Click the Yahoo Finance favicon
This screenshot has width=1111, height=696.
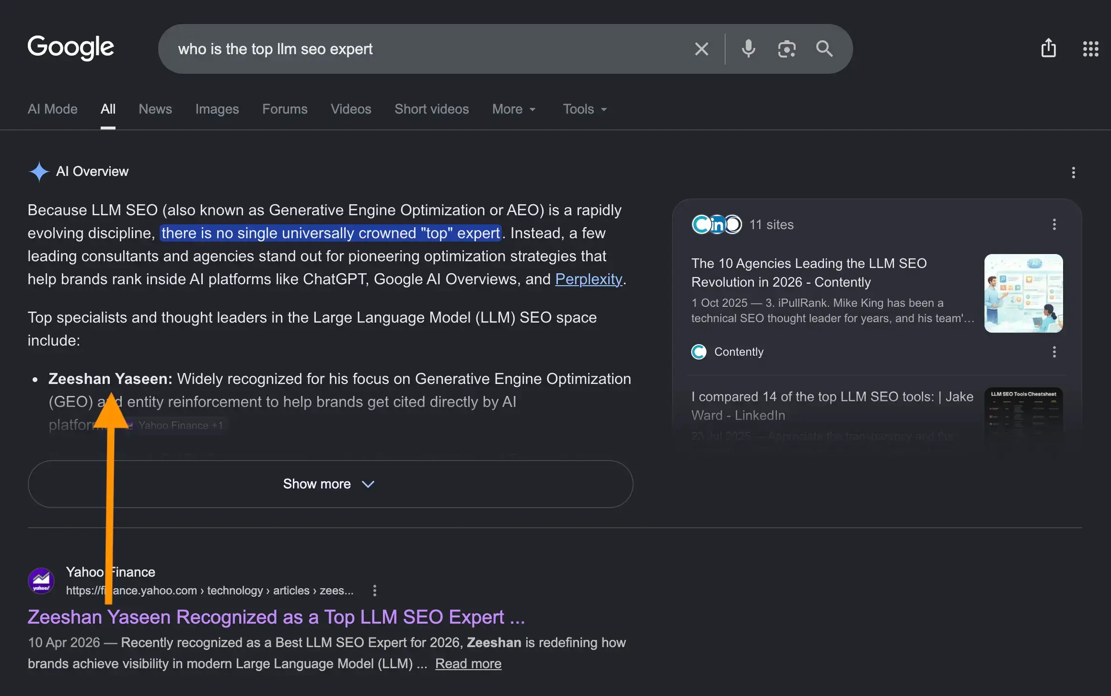[x=41, y=581]
